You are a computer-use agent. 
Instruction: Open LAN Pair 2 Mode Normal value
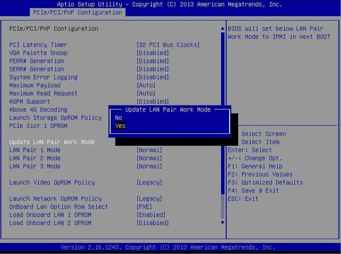click(149, 158)
